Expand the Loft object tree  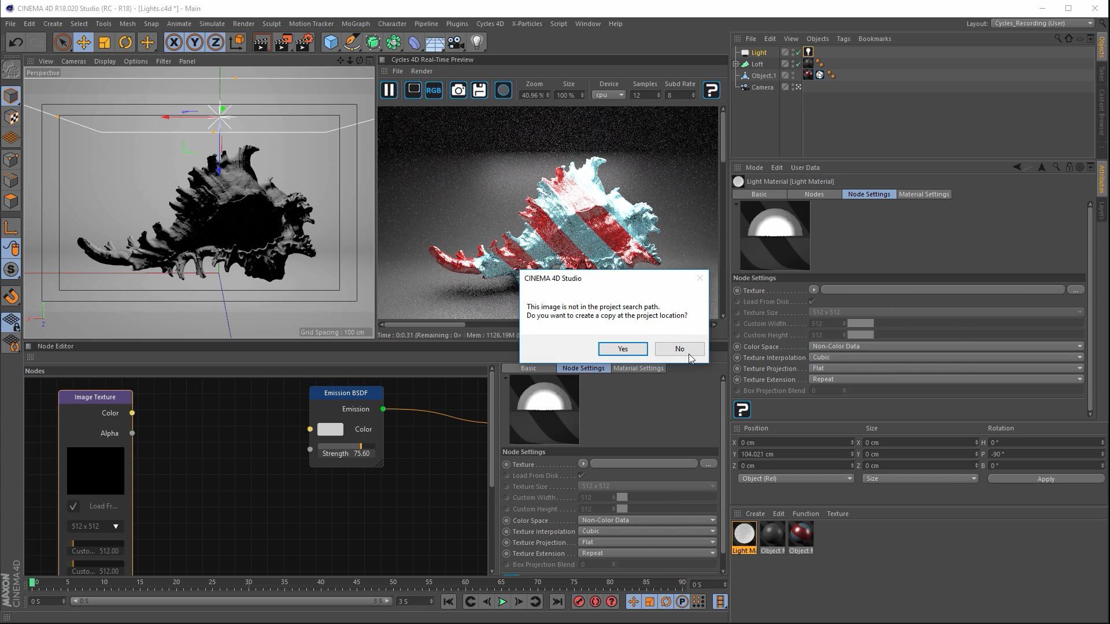click(736, 64)
